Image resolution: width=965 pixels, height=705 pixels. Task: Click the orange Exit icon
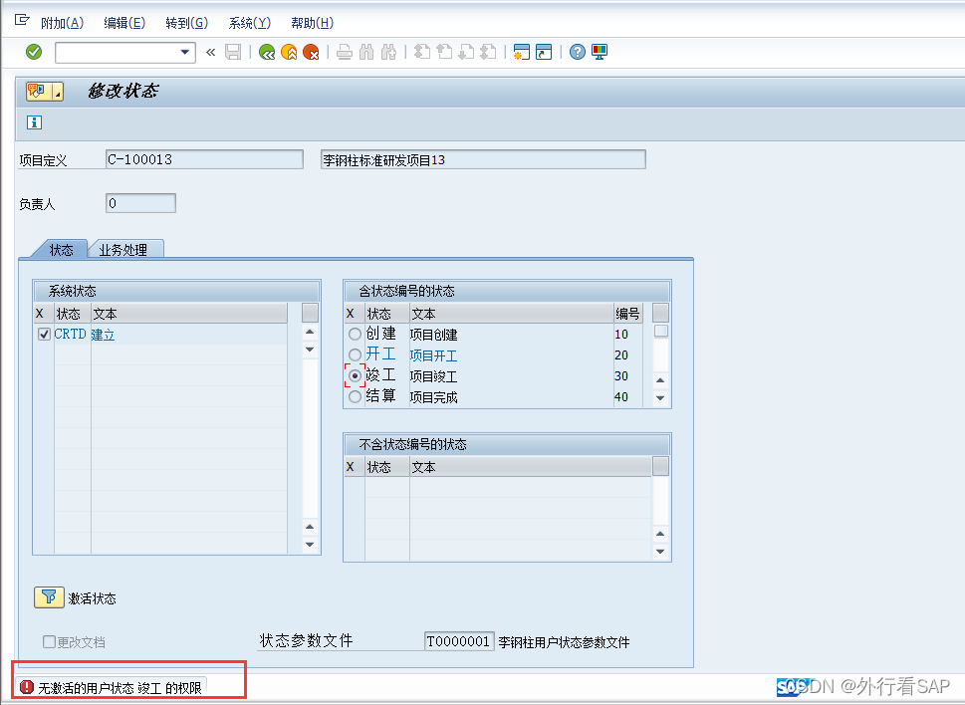289,53
